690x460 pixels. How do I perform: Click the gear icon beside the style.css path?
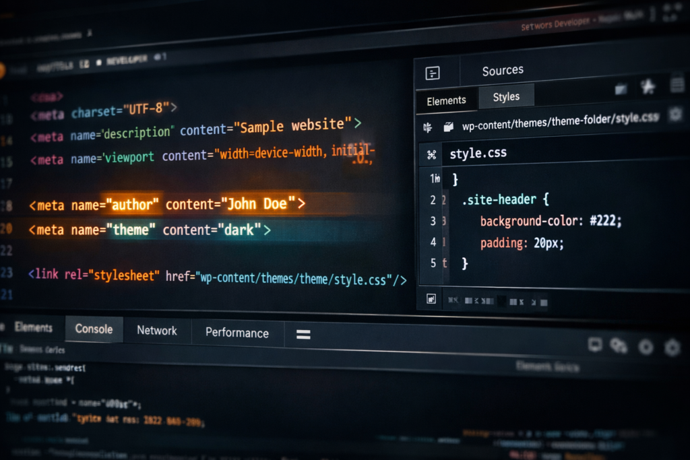click(x=675, y=115)
